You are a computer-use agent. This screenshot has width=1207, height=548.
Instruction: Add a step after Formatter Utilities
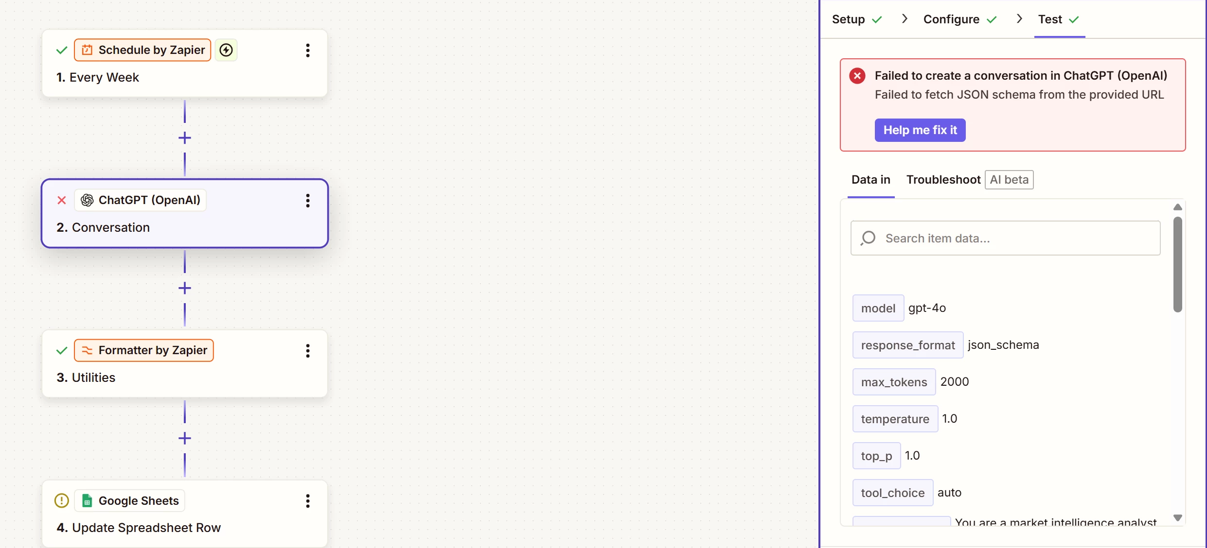point(185,438)
